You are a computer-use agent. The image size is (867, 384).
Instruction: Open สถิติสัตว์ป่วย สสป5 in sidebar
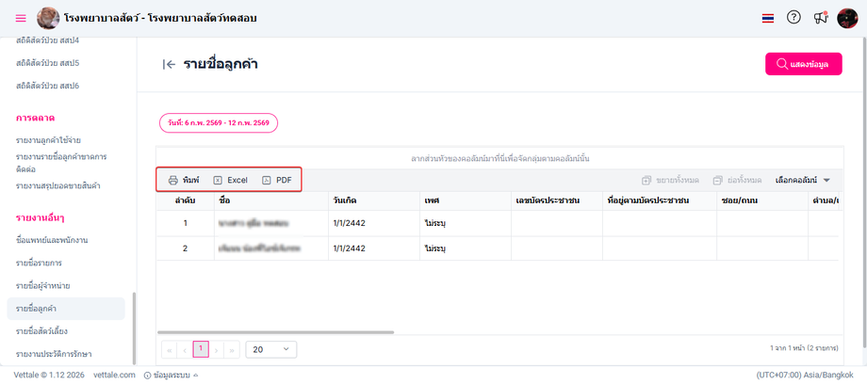tap(47, 63)
